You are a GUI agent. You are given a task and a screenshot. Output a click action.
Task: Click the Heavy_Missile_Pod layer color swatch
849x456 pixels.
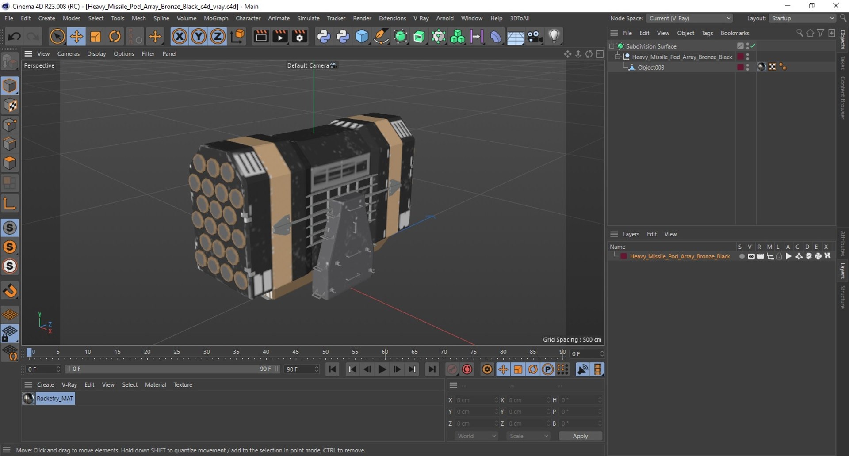point(623,256)
